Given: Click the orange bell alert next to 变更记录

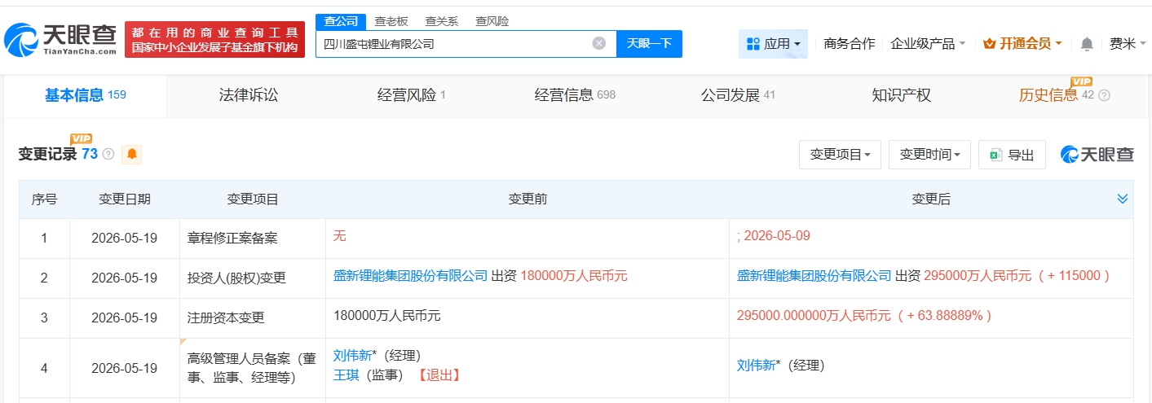Looking at the screenshot, I should click(131, 154).
